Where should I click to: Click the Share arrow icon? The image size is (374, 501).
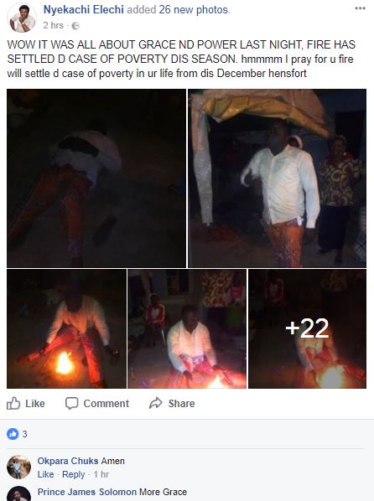point(156,403)
